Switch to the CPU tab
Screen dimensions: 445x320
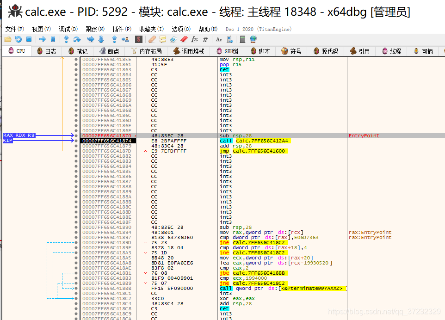pos(17,51)
